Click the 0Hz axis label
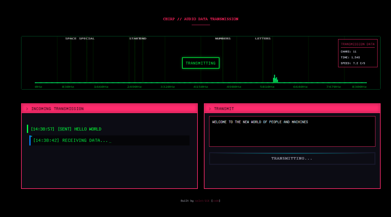The image size is (391, 217). pyautogui.click(x=39, y=87)
